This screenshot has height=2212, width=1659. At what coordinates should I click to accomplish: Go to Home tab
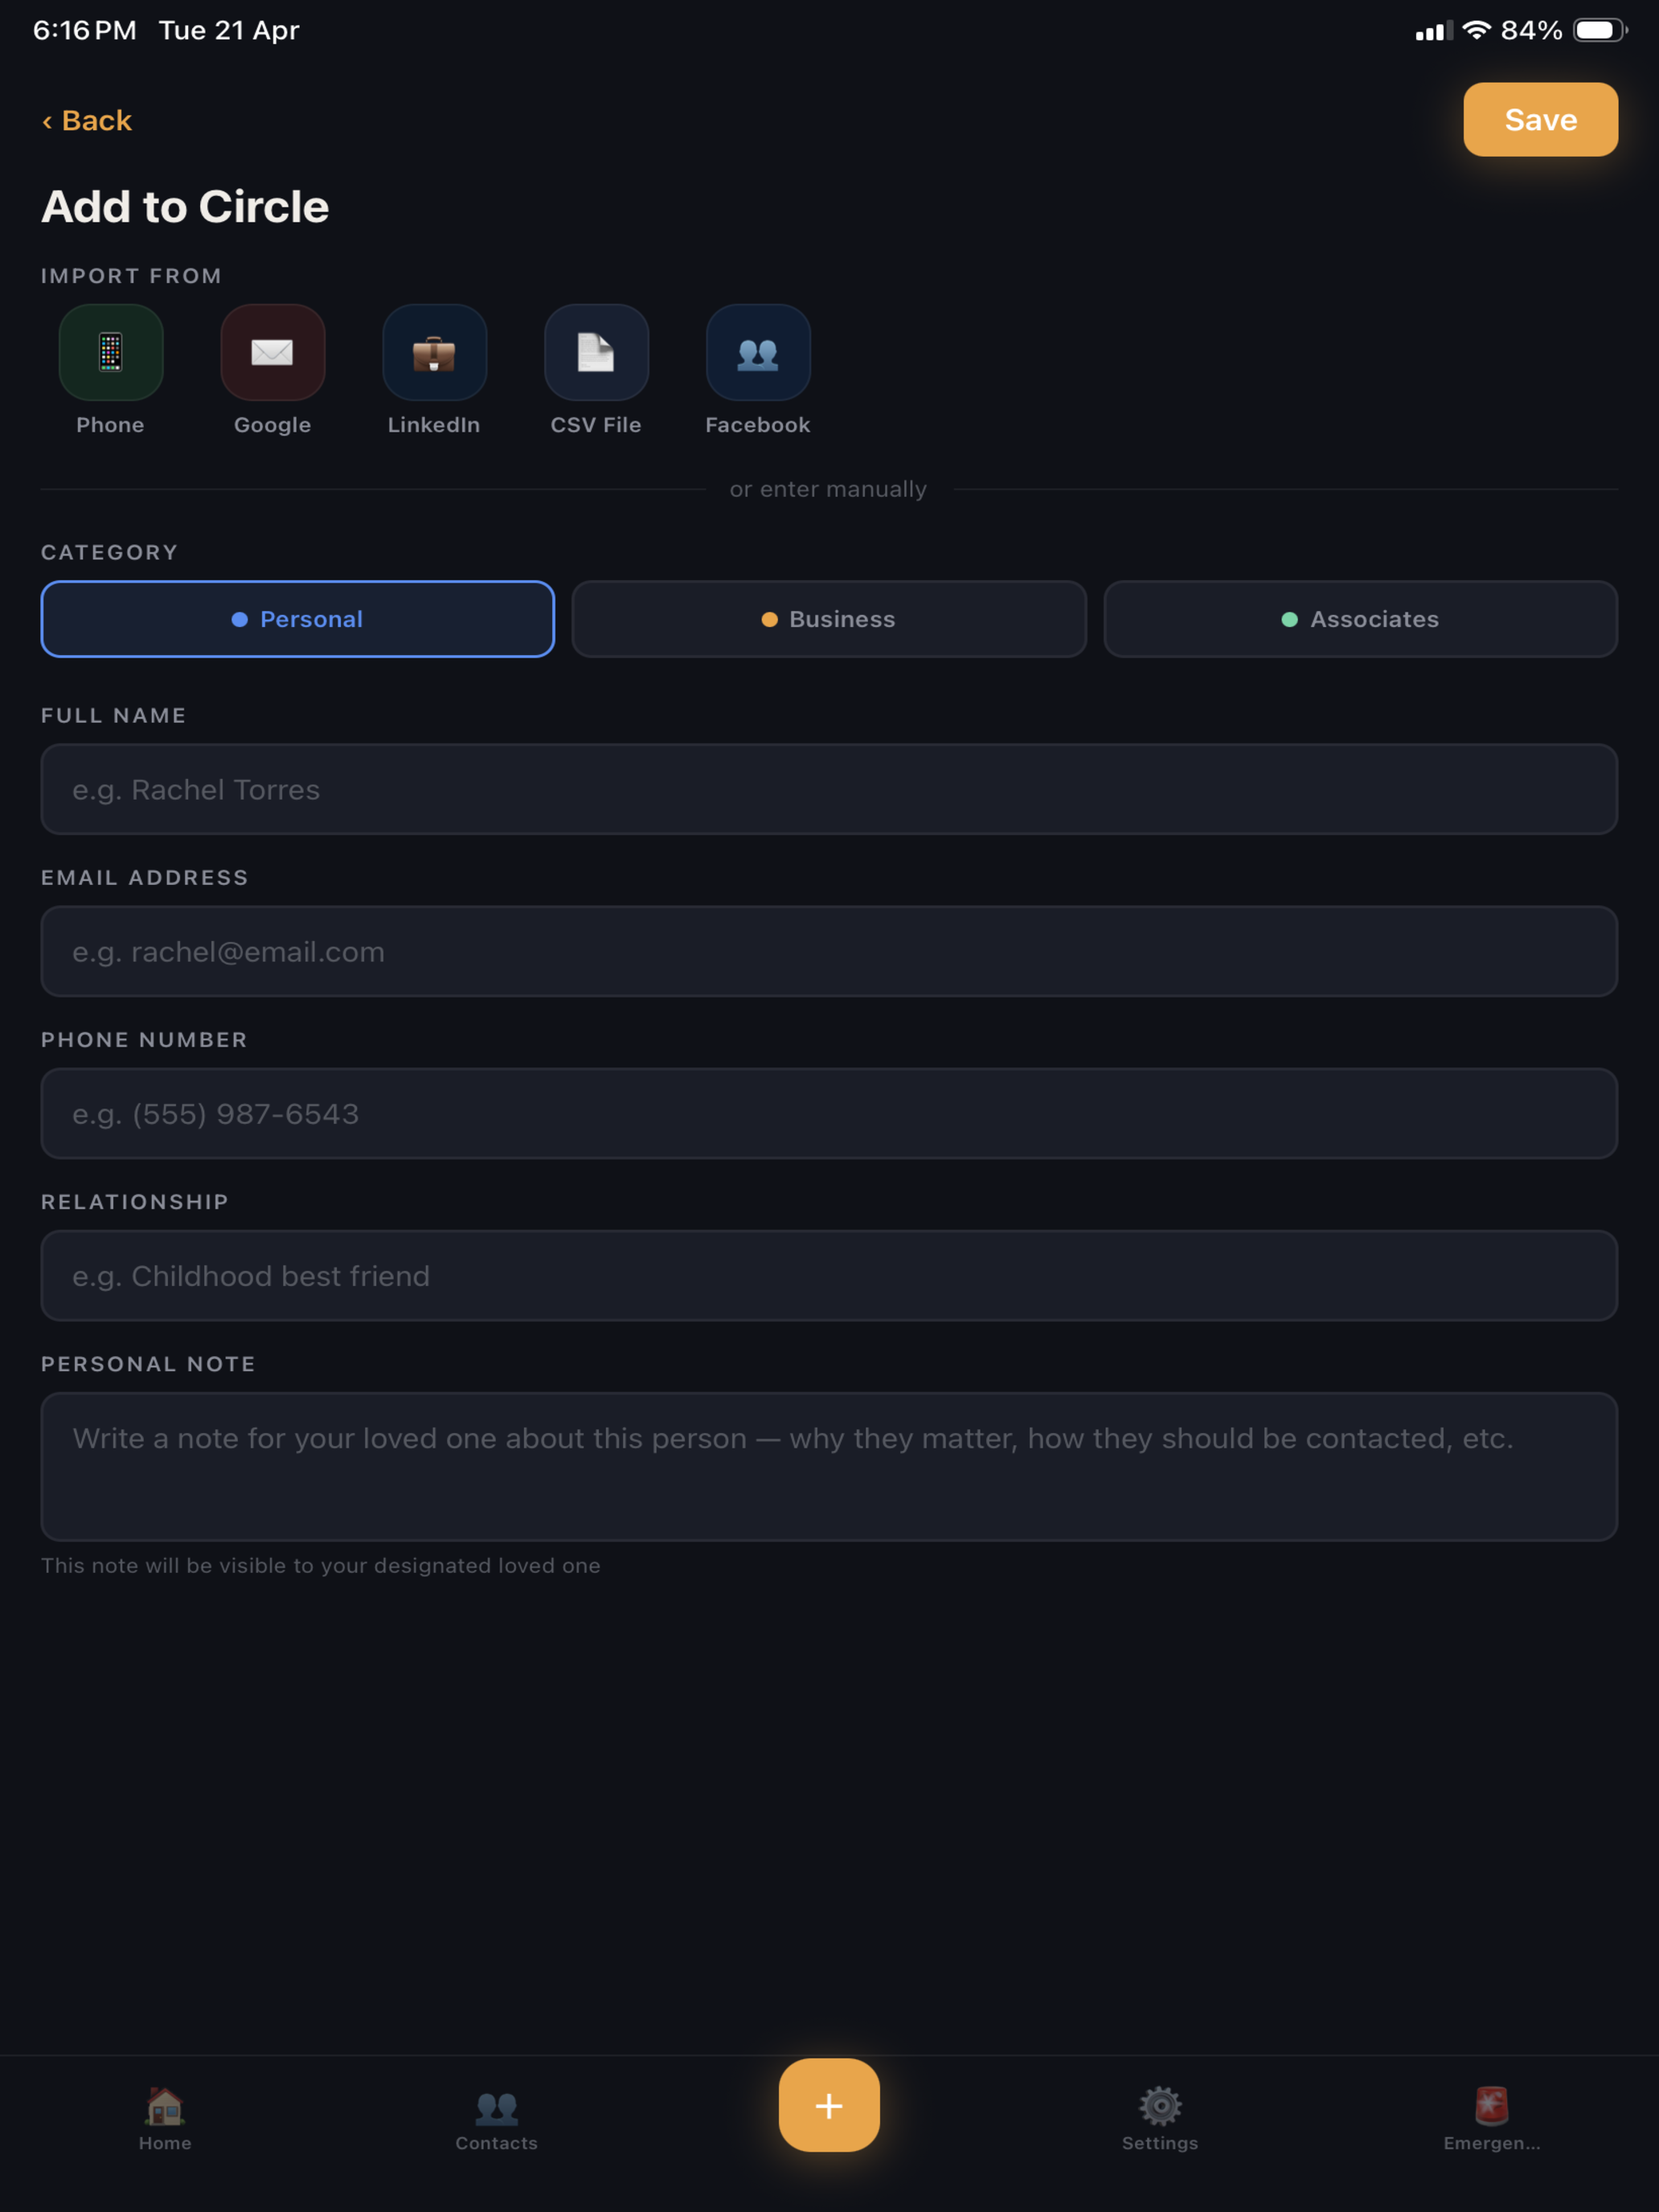[x=165, y=2119]
